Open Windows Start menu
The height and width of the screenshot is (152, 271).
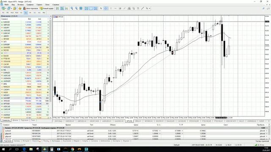pyautogui.click(x=3, y=149)
